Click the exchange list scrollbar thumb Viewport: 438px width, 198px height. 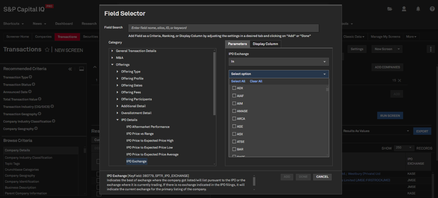coord(327,89)
